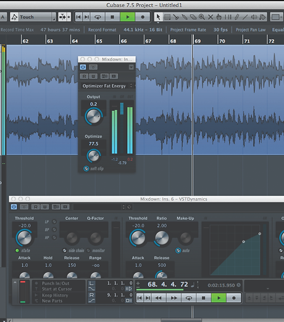Select the Range Selection tool
Screen dimensions: 284x322
[x=167, y=17]
